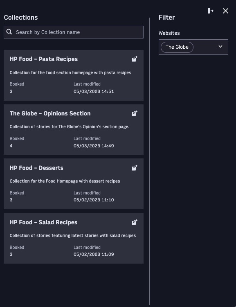Viewport: 236px width, 307px height.
Task: Open HP Food – Salad Recipes external icon
Action: pos(135,222)
